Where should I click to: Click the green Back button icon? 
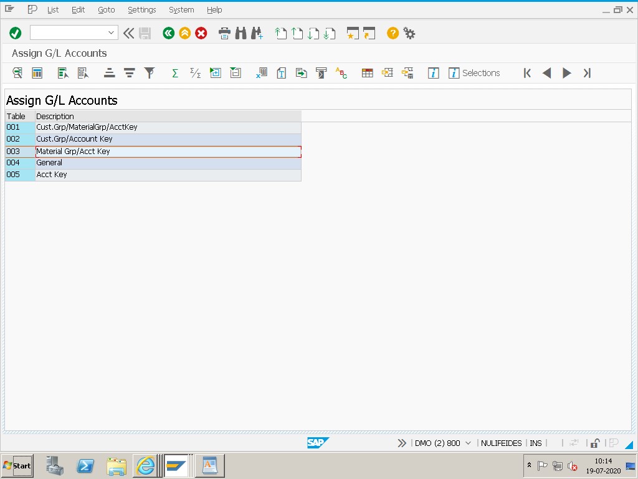pyautogui.click(x=168, y=33)
